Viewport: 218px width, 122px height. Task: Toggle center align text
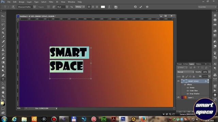click(93, 7)
